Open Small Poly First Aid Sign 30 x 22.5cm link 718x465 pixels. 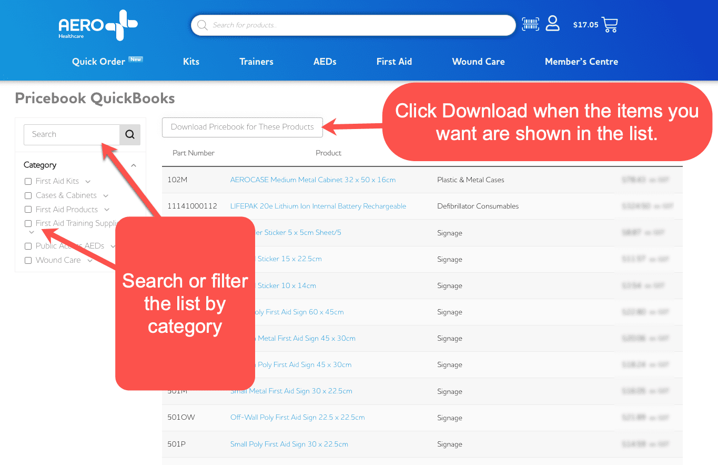[x=289, y=444]
